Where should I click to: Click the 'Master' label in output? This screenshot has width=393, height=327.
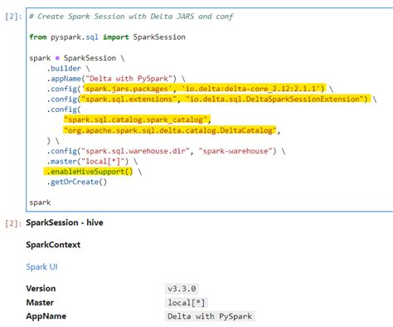40,303
